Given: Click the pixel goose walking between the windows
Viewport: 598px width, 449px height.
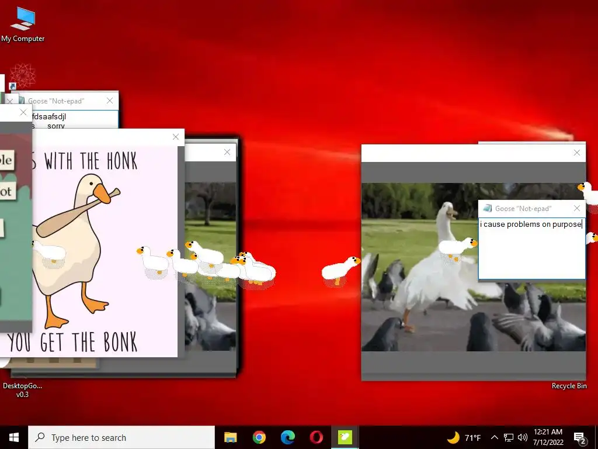Looking at the screenshot, I should (340, 270).
